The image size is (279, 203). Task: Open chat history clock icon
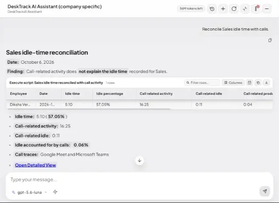(x=212, y=9)
